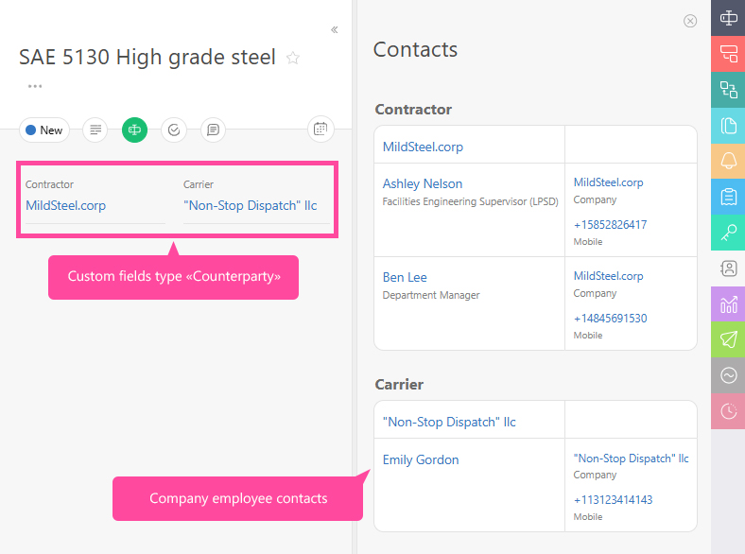Open the Ashley Nelson contact link
Viewport: 745px width, 554px height.
pyautogui.click(x=422, y=183)
